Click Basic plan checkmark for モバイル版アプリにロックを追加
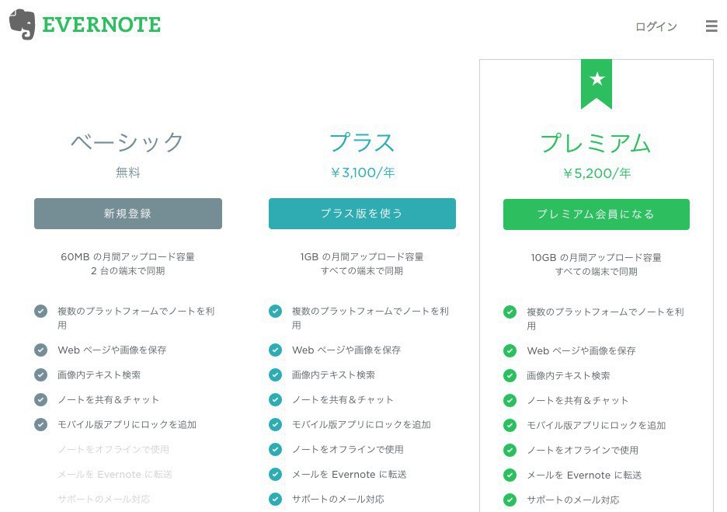 (x=41, y=424)
